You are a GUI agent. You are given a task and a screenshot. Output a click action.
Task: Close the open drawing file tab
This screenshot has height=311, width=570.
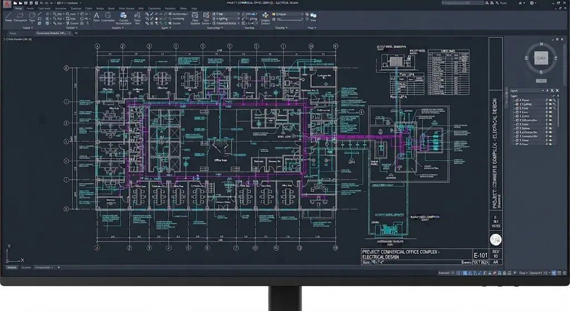(x=69, y=33)
